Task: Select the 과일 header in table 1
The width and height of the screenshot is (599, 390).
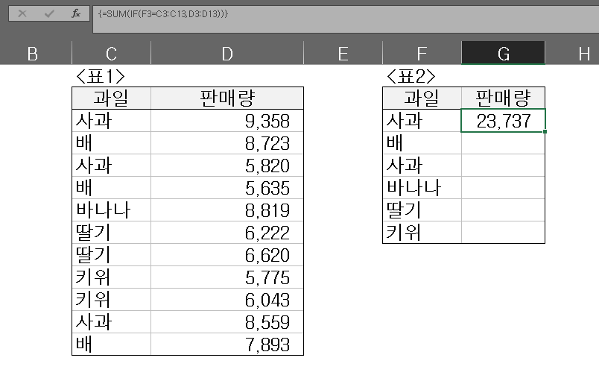Action: [111, 98]
